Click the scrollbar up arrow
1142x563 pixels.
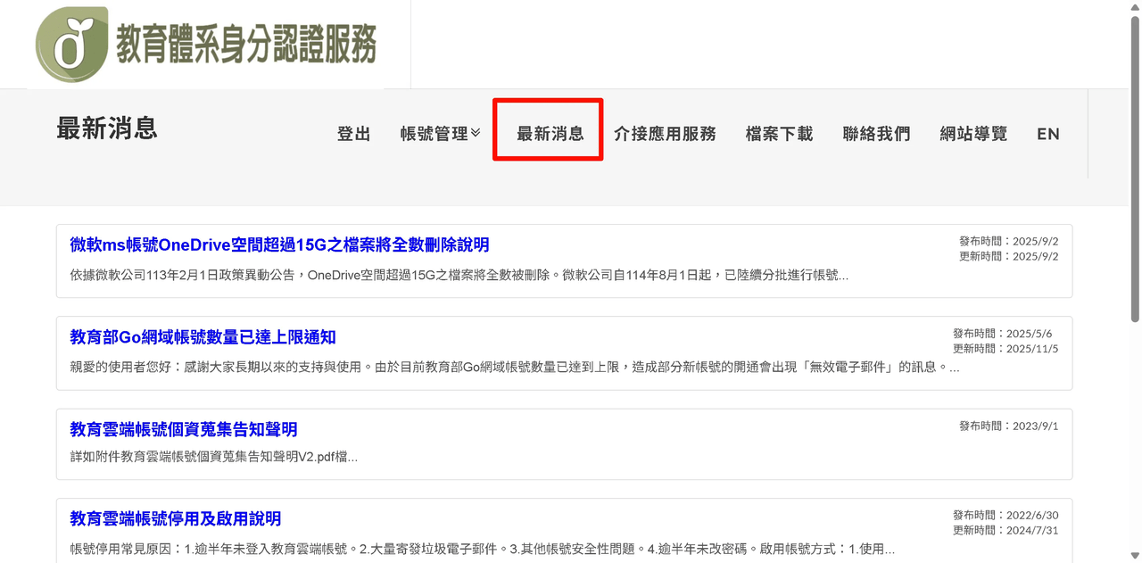(x=1135, y=7)
